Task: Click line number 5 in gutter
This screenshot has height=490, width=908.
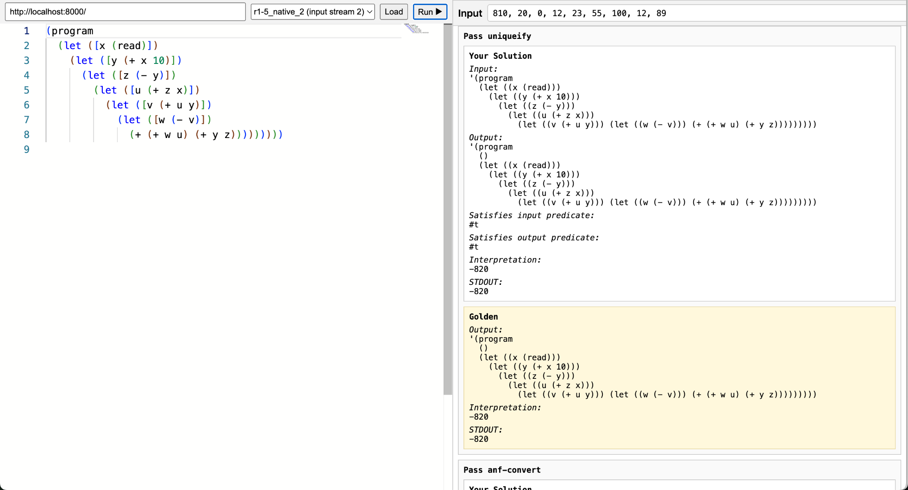Action: point(27,90)
